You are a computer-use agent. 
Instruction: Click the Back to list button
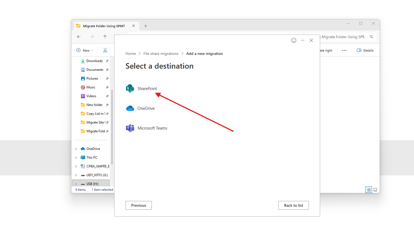coord(293,205)
